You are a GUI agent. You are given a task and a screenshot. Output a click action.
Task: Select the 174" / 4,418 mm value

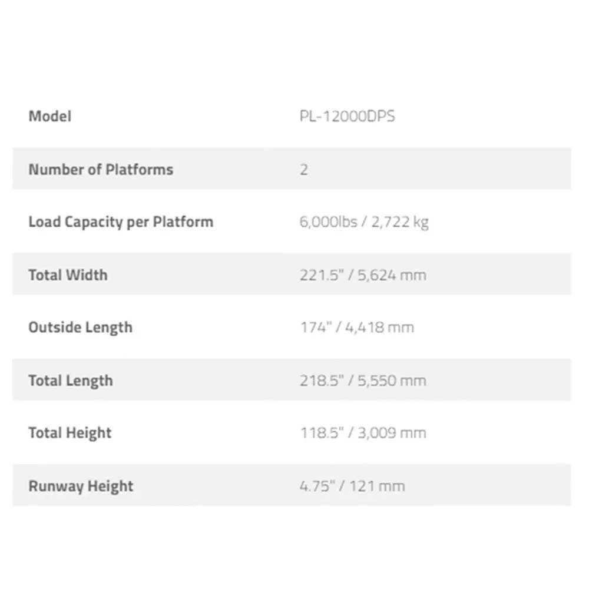tap(357, 327)
